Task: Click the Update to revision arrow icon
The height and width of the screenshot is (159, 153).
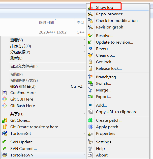Action: coord(90,42)
